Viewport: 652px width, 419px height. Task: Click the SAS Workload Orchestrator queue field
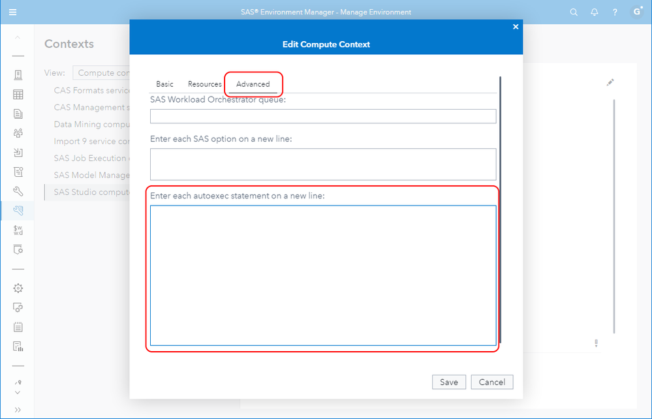click(322, 116)
